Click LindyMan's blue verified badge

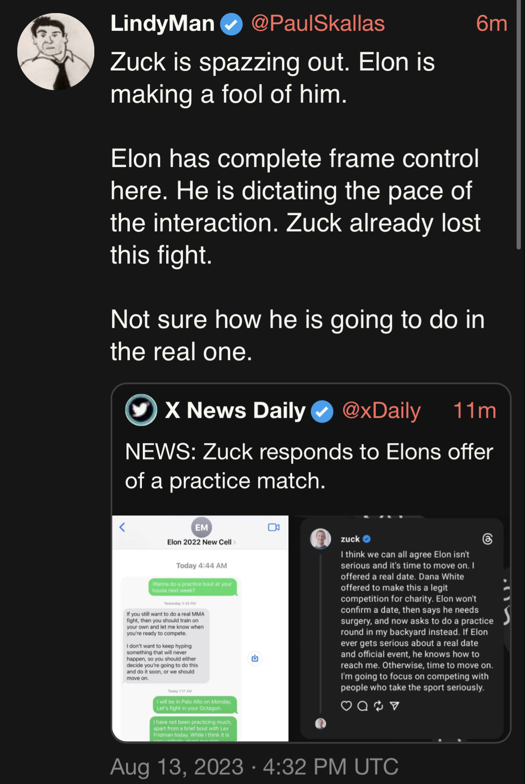click(231, 24)
